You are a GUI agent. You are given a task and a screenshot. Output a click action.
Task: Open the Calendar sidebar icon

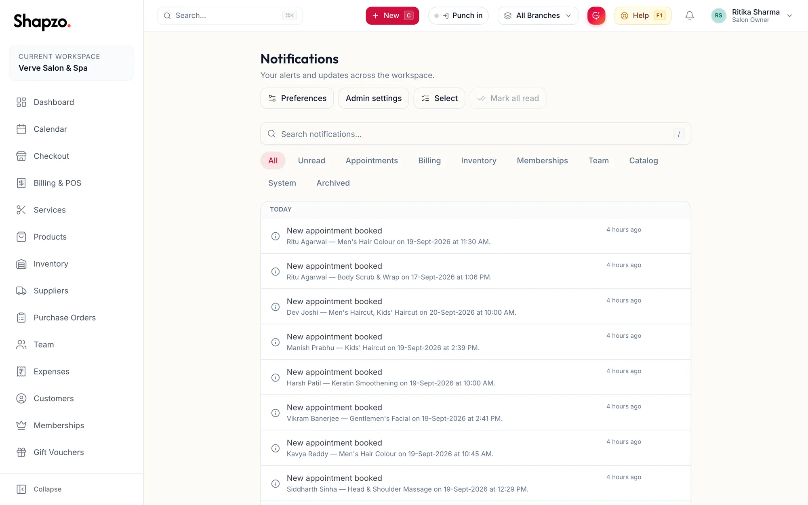[x=21, y=129]
